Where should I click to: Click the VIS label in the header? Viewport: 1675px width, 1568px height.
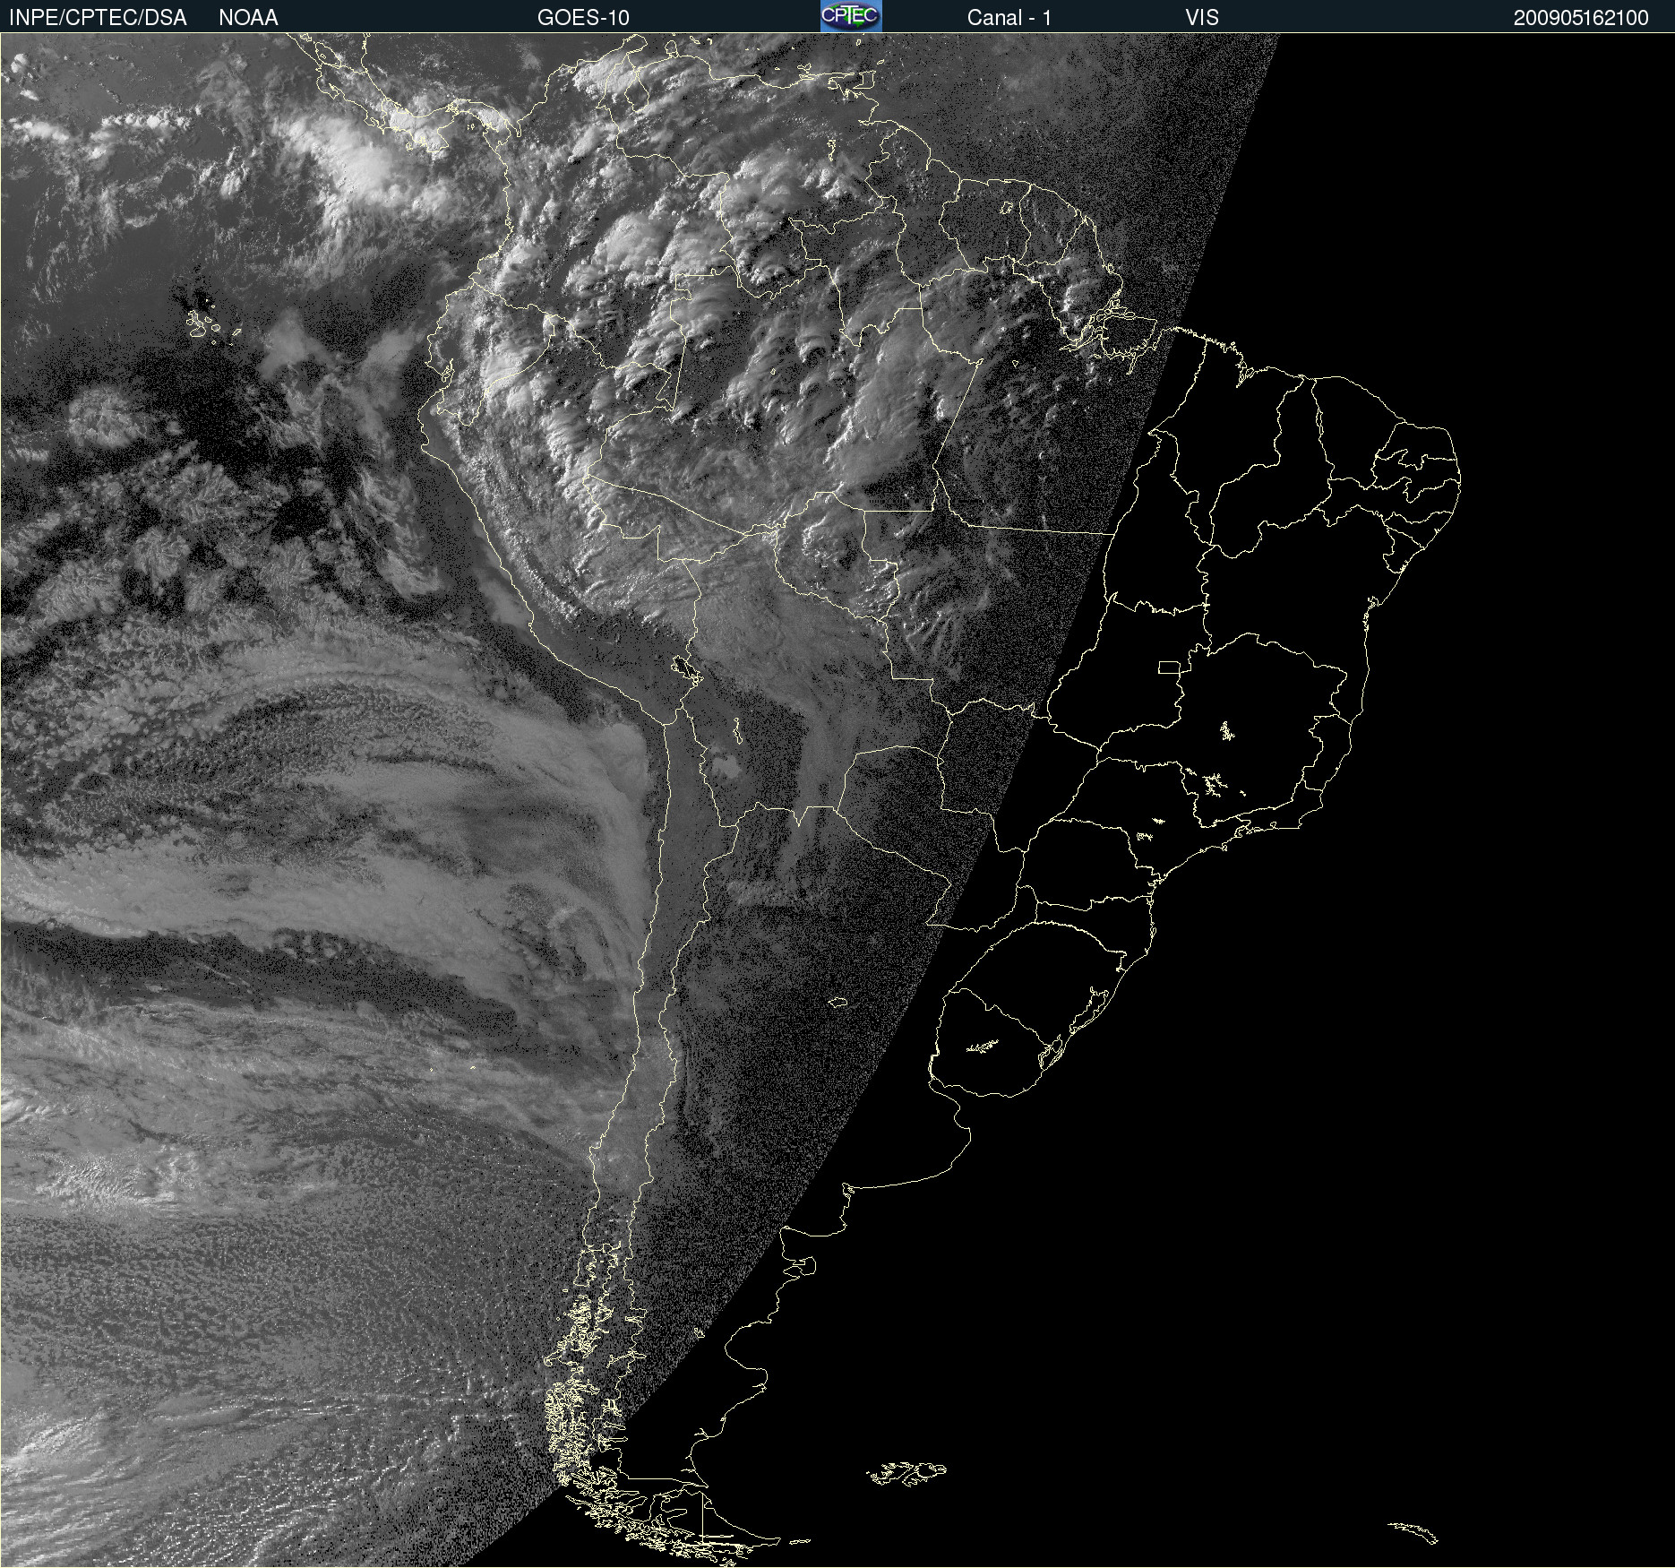(x=1202, y=18)
